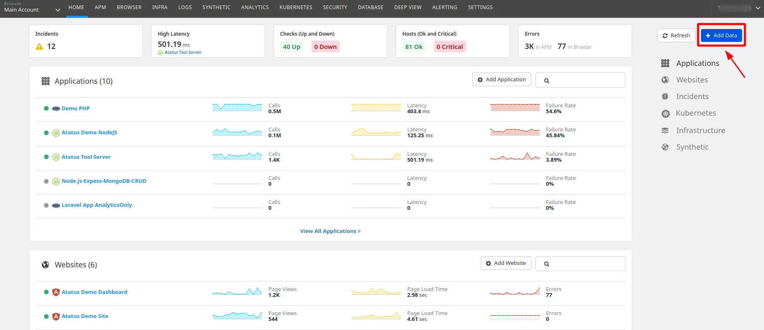Open the Demo PHP application link
764x330 pixels.
pos(75,109)
